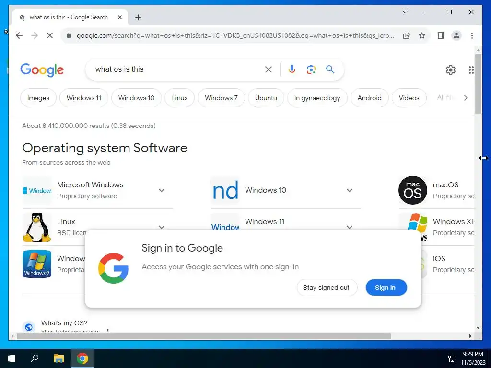Select the Android filter chip
This screenshot has height=368, width=491.
coord(370,98)
